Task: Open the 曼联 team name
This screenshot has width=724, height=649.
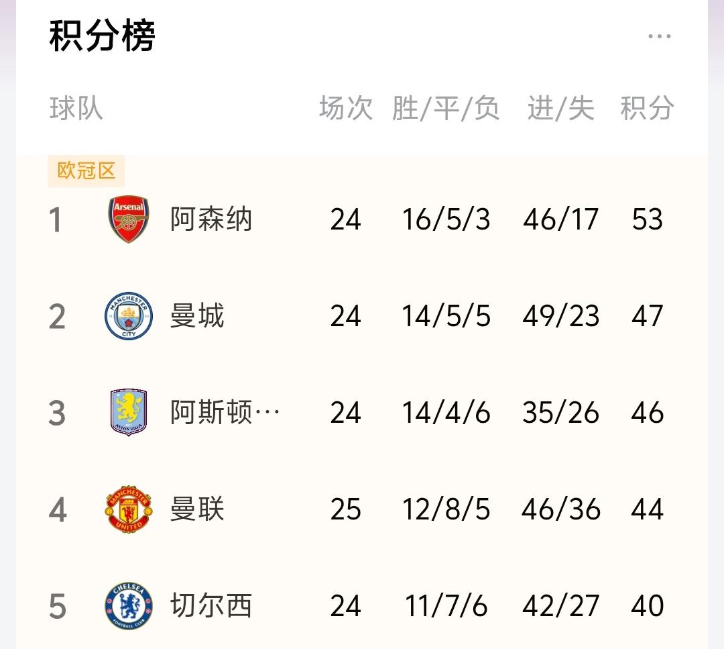Action: coord(197,509)
